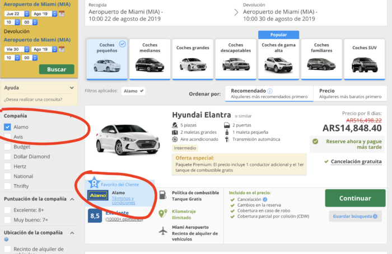Select the Coches medianos category
The width and height of the screenshot is (392, 254).
(x=150, y=59)
